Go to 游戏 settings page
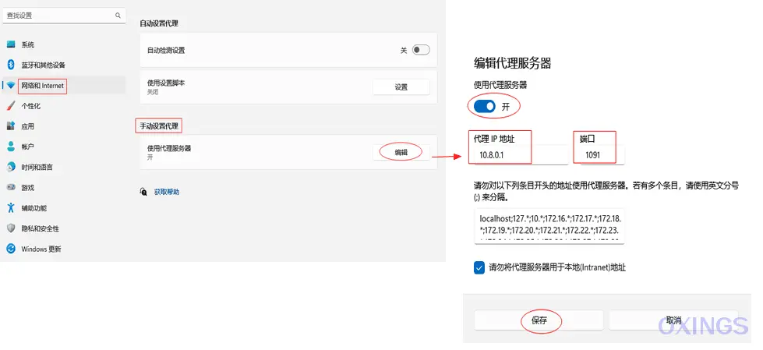763x350 pixels. click(x=28, y=188)
